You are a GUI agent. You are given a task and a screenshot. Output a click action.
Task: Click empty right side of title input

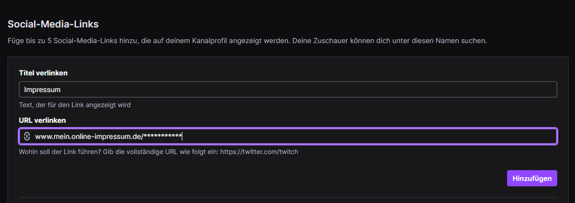[x=367, y=89]
